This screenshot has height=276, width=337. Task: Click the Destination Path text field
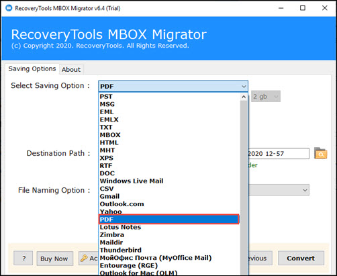[279, 154]
